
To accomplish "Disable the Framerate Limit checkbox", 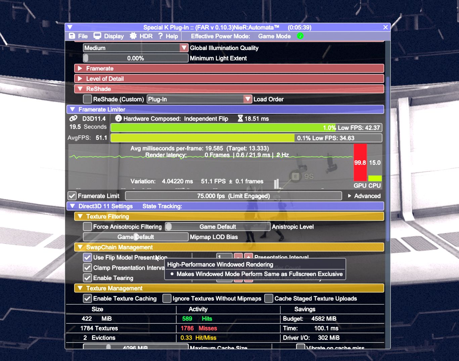I will (x=72, y=196).
